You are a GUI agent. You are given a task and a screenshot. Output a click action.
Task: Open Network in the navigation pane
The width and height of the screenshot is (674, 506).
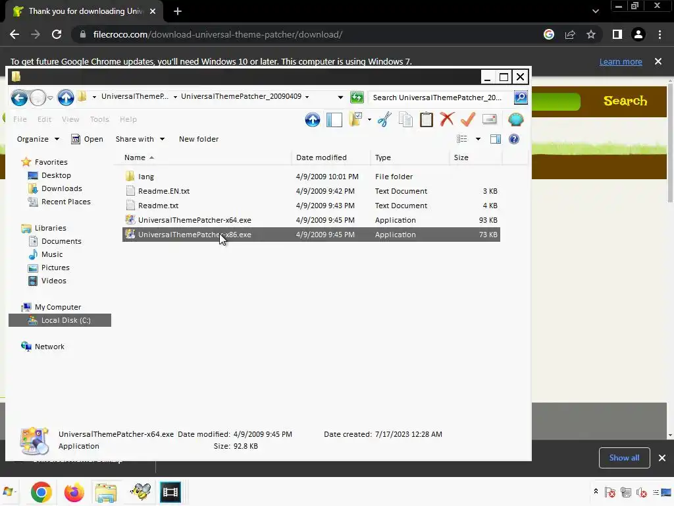point(43,347)
